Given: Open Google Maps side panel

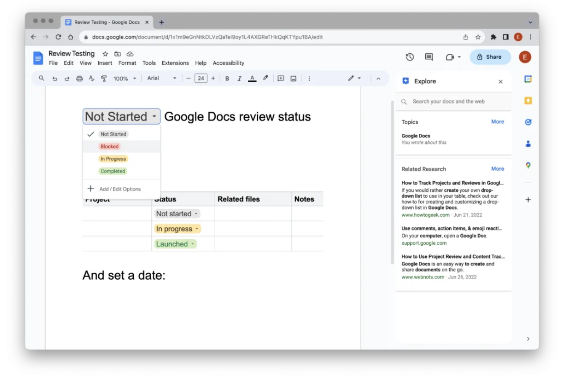Looking at the screenshot, I should (x=528, y=165).
